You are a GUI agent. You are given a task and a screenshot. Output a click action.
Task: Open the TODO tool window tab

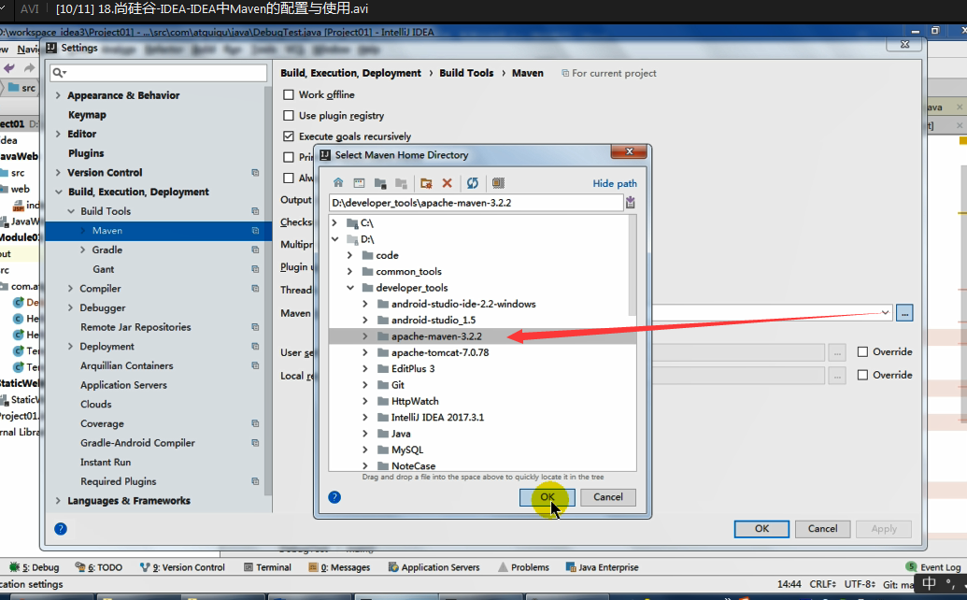(99, 567)
